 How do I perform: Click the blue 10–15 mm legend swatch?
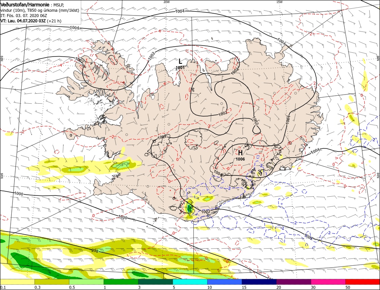225,282
